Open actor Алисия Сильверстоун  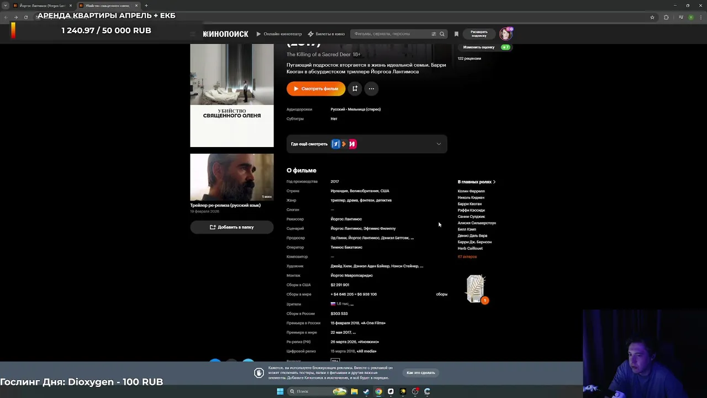tap(477, 223)
